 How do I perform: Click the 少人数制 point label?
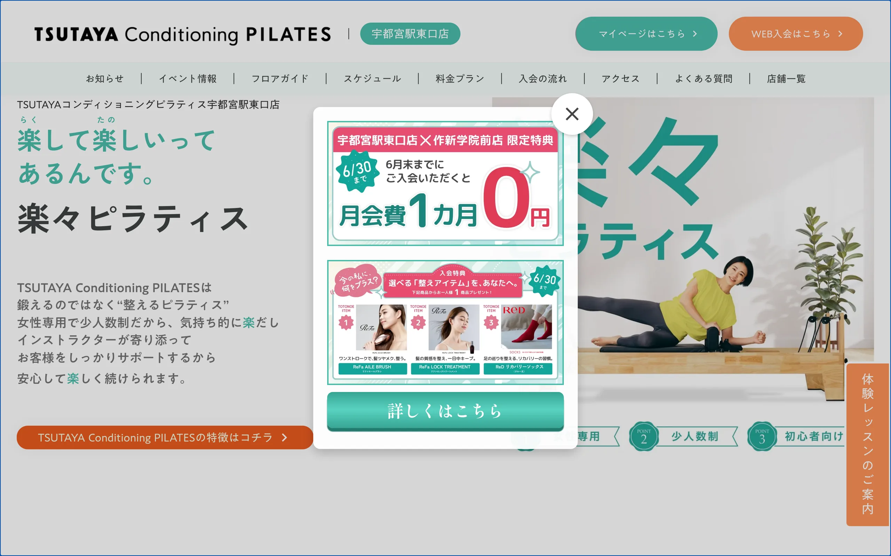pyautogui.click(x=695, y=436)
